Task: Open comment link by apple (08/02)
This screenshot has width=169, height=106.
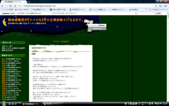Action: [x=3, y=70]
